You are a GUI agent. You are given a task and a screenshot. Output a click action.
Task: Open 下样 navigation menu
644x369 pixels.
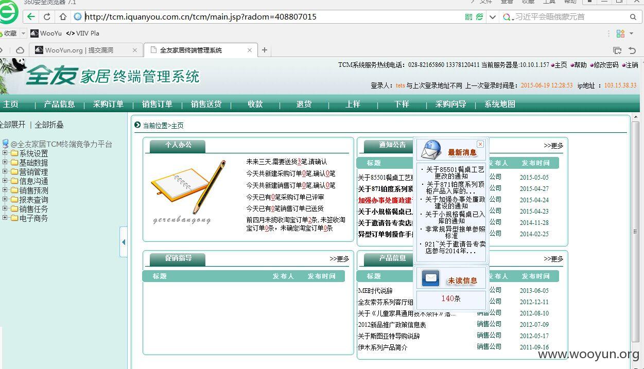pyautogui.click(x=402, y=104)
